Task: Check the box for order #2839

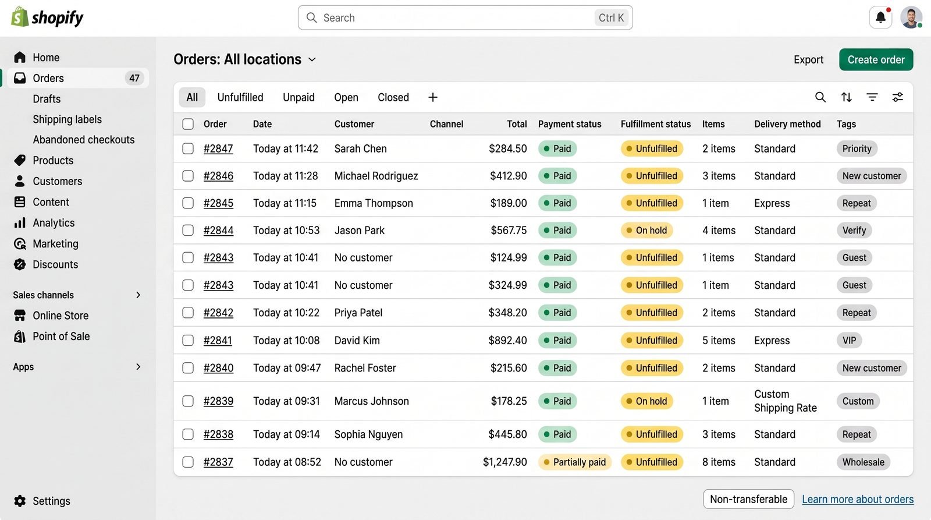Action: click(x=188, y=401)
